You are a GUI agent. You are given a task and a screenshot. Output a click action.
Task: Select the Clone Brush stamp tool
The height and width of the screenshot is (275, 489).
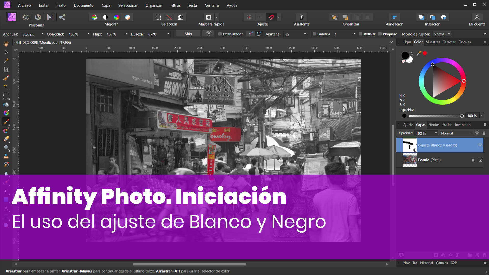[x=6, y=156]
